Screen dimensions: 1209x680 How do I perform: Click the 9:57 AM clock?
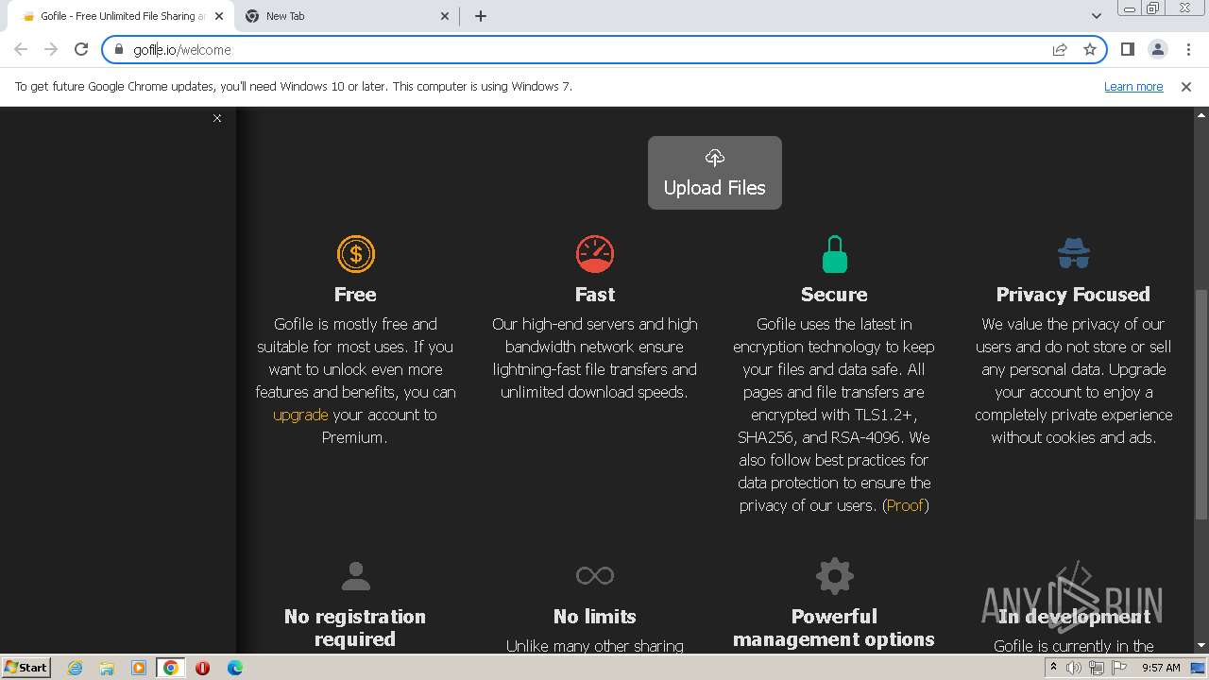click(x=1161, y=668)
